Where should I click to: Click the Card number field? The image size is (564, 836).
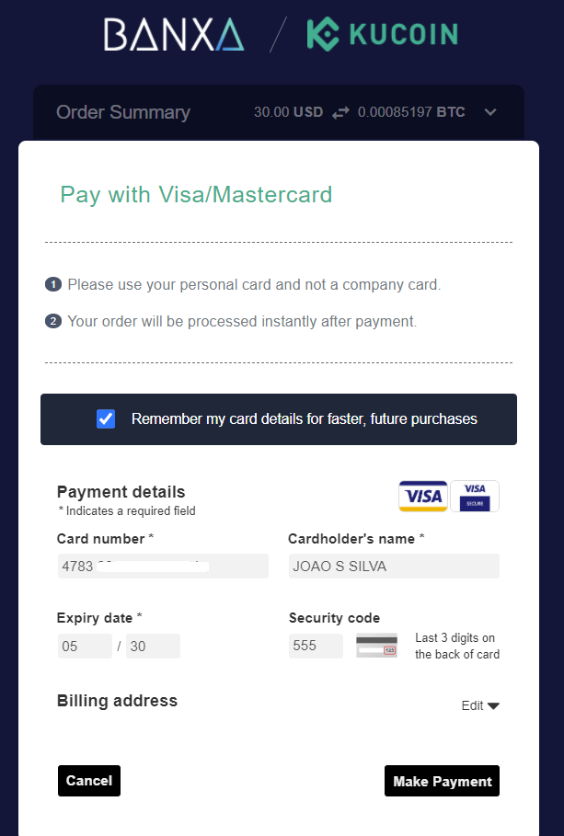point(163,566)
